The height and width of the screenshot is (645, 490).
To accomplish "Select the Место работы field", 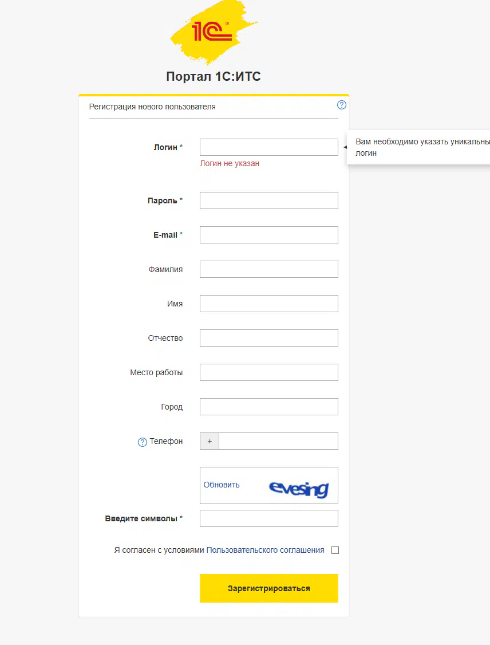I will (x=268, y=372).
